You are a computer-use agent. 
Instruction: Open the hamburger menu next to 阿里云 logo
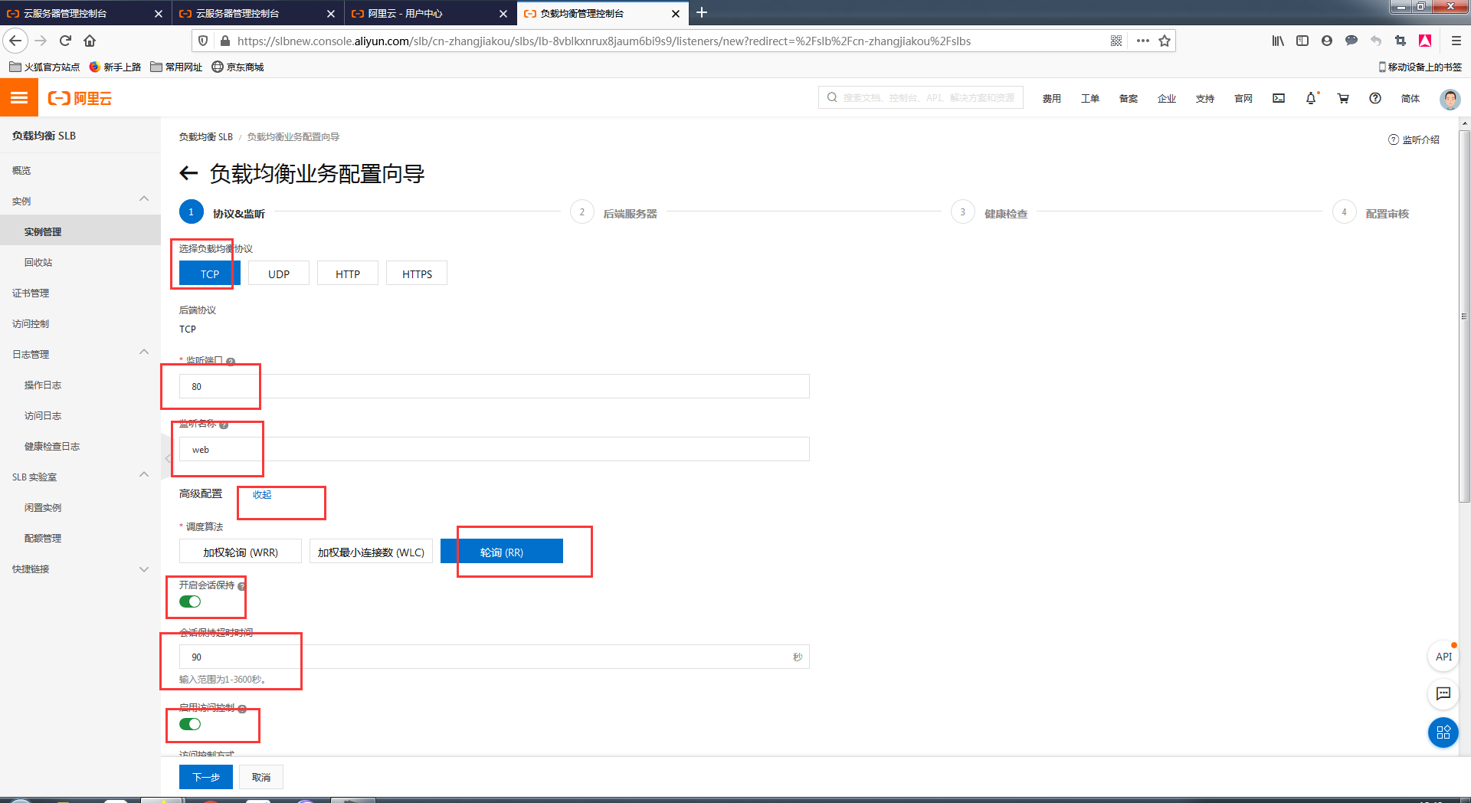coord(18,97)
